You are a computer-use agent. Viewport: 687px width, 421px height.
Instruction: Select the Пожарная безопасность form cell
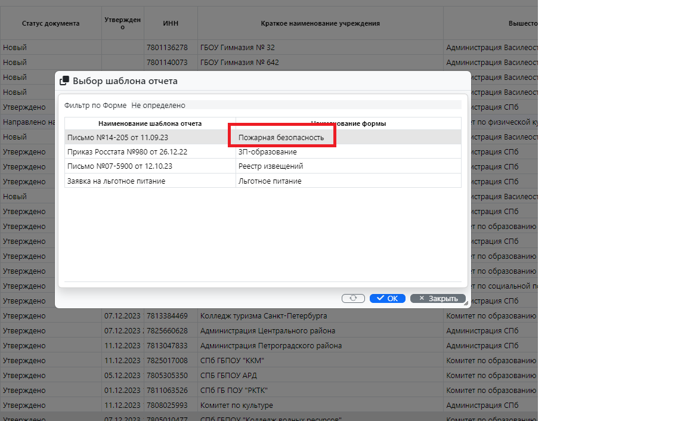281,137
